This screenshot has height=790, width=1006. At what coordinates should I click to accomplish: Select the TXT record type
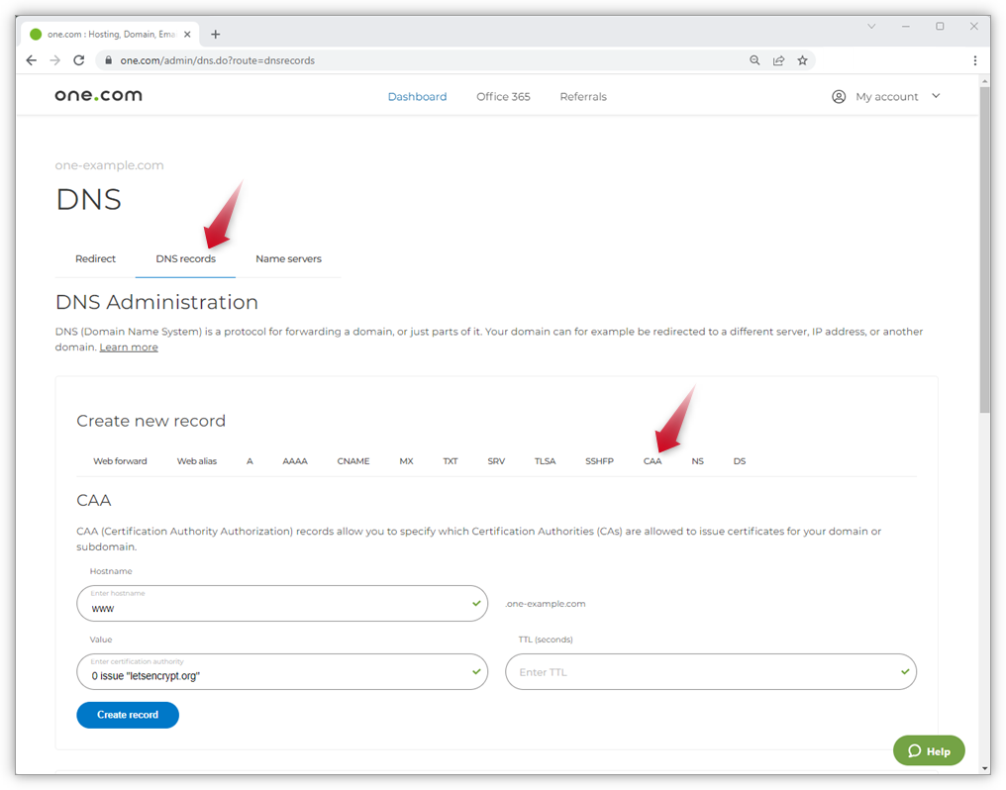coord(450,461)
